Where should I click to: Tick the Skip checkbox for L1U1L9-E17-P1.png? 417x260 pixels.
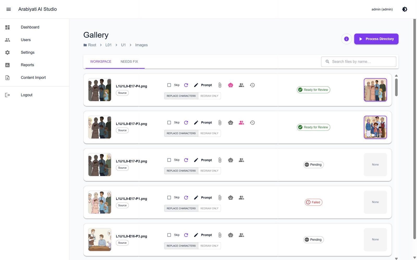click(169, 198)
